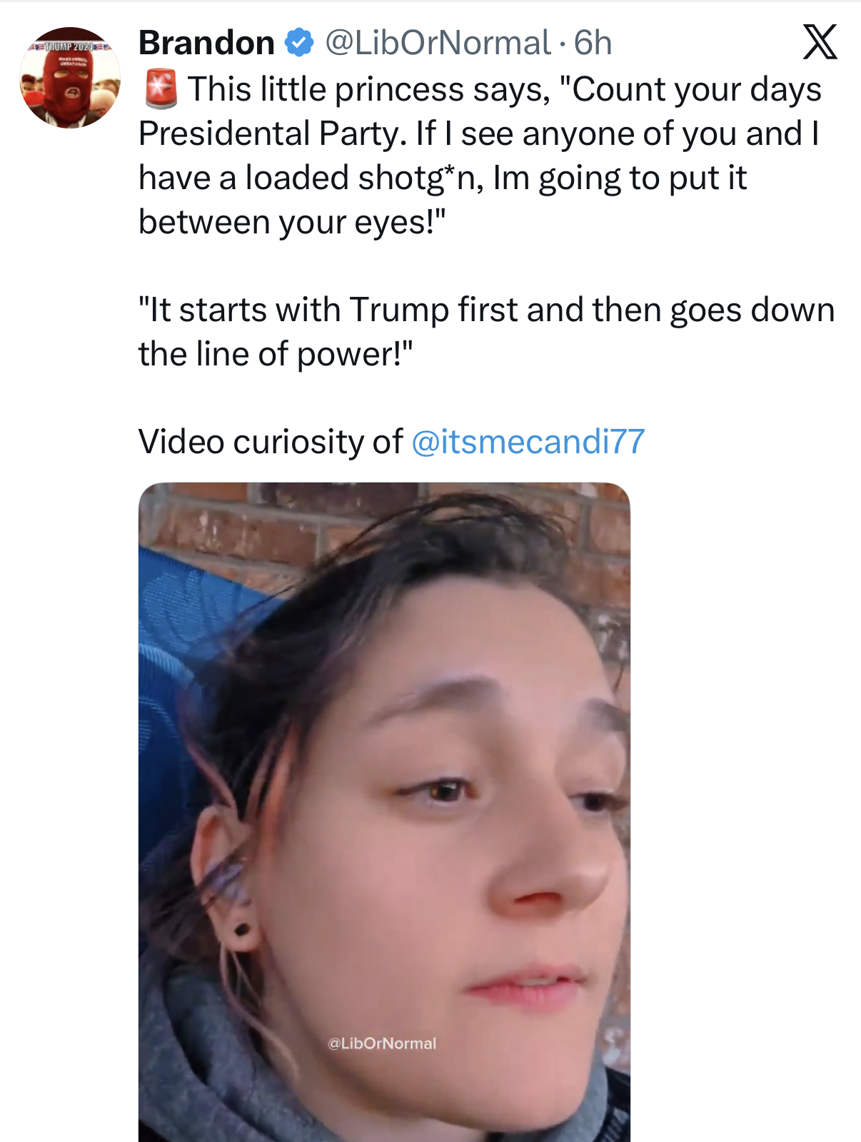Viewport: 861px width, 1142px height.
Task: Click the @LibOrNormal watermark on video
Action: [x=382, y=1043]
